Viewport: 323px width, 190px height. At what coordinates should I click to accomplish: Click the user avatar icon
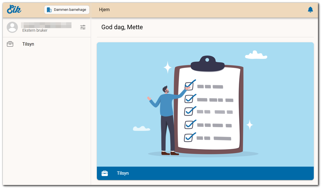(x=12, y=27)
